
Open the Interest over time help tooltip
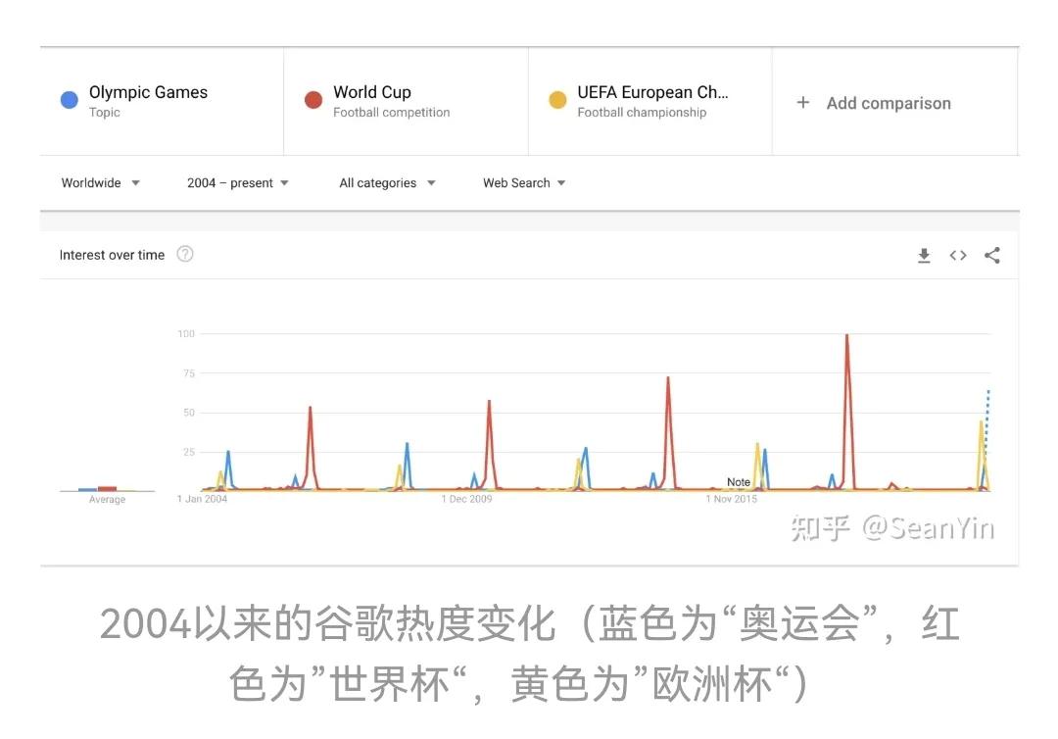click(x=185, y=254)
